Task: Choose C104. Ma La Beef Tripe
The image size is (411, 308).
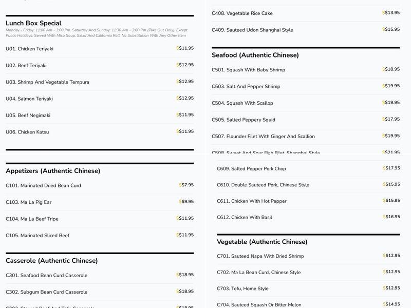Action: (x=32, y=219)
